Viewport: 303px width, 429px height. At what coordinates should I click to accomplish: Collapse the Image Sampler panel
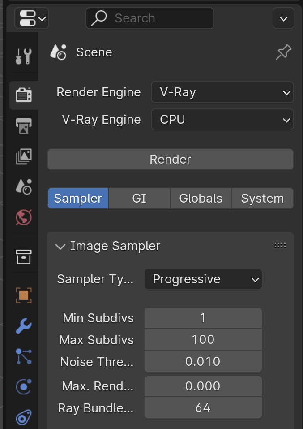pos(60,246)
